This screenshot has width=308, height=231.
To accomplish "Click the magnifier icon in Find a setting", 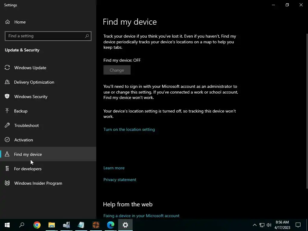I will (x=87, y=36).
